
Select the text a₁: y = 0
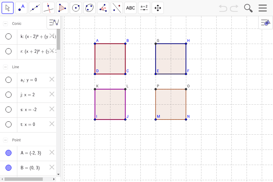[x=29, y=80]
